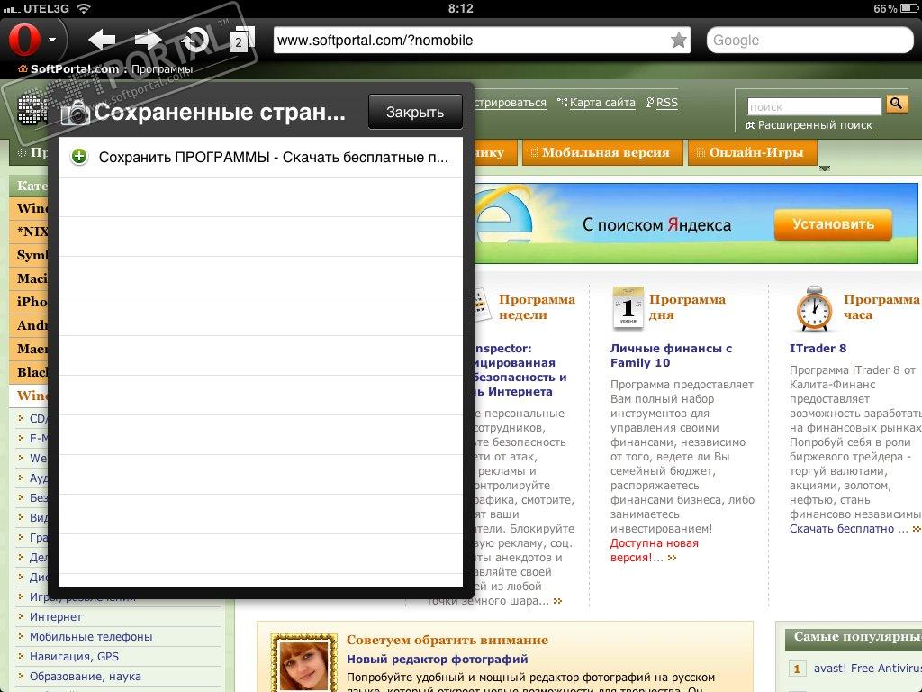Click the girl photo thumbnail
The height and width of the screenshot is (692, 922).
304,664
